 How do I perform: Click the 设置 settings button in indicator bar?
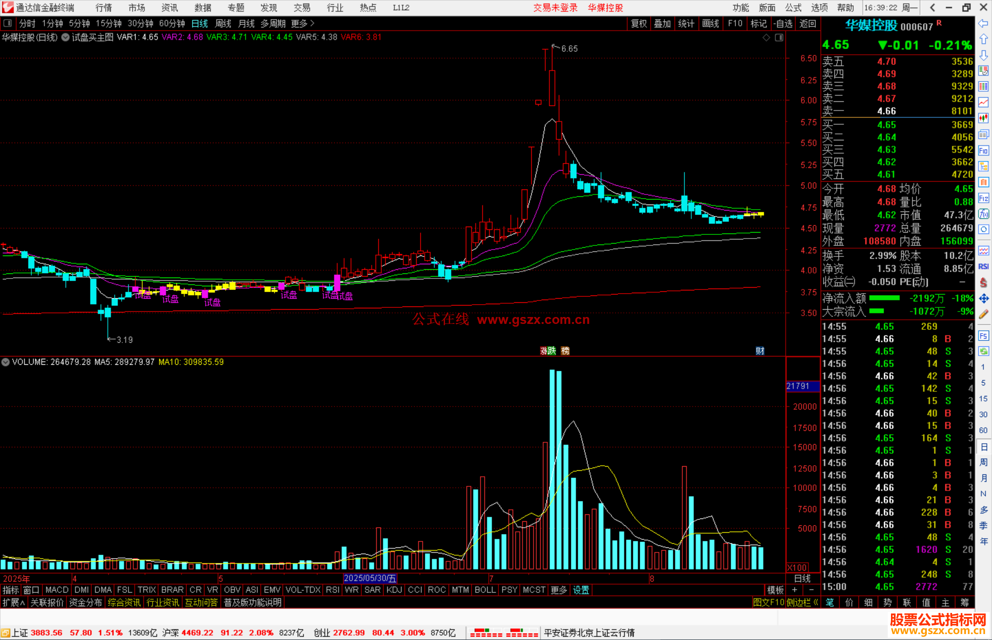(x=581, y=590)
